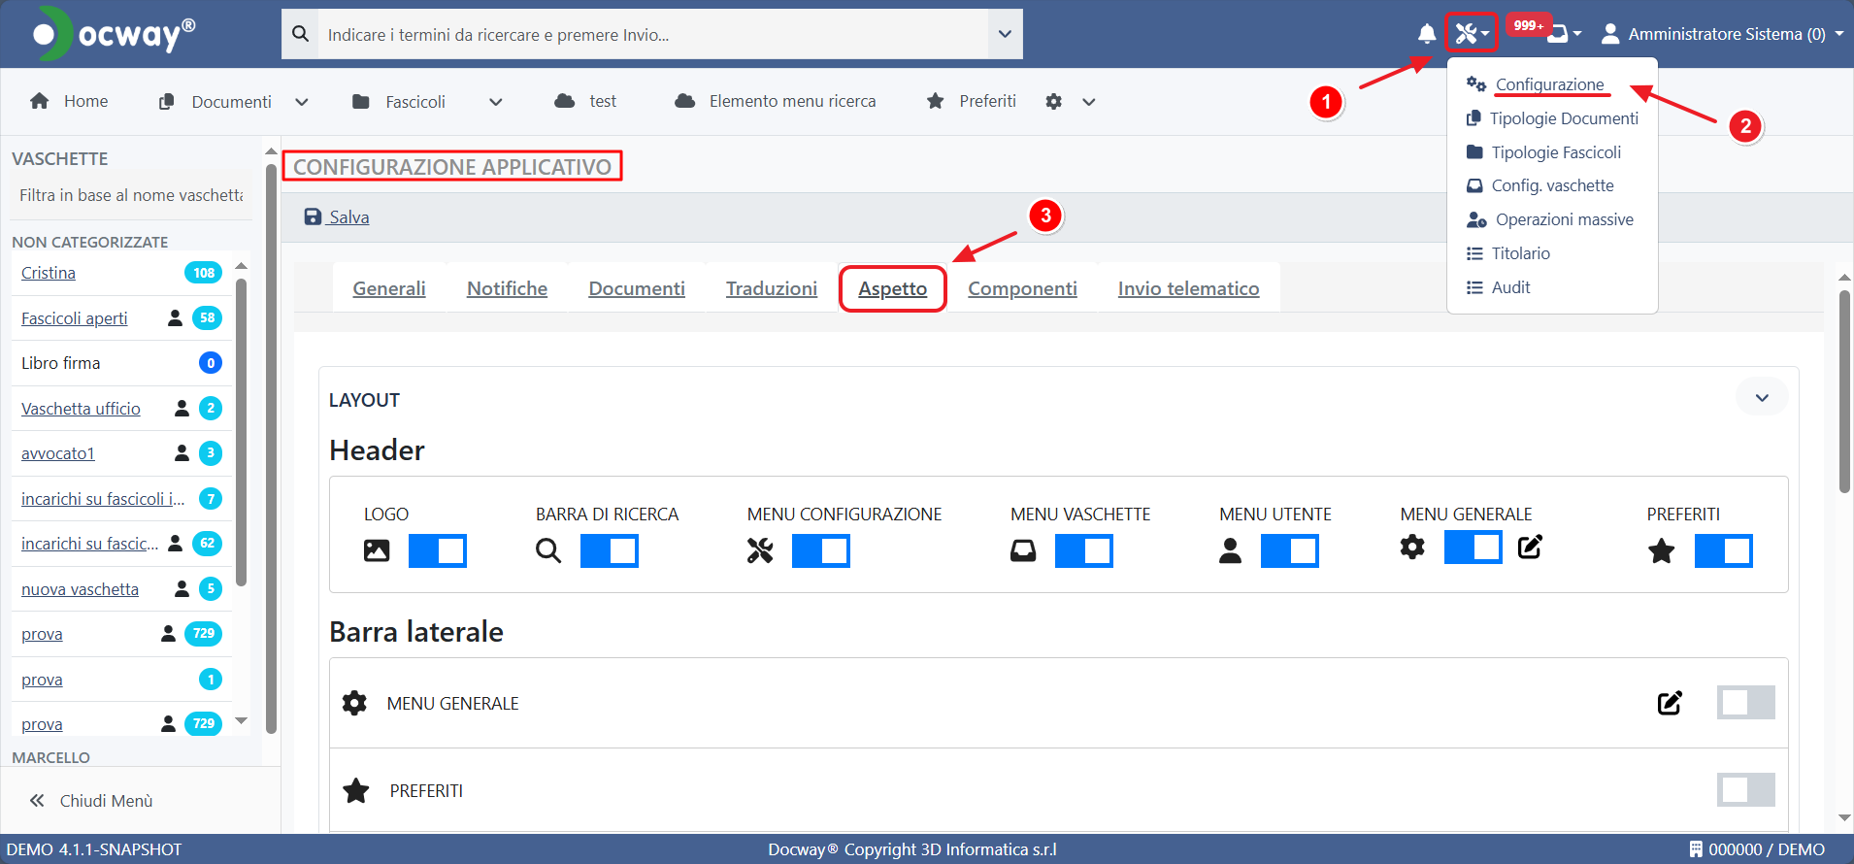
Task: Click the Salva floppy disk icon
Action: point(313,217)
